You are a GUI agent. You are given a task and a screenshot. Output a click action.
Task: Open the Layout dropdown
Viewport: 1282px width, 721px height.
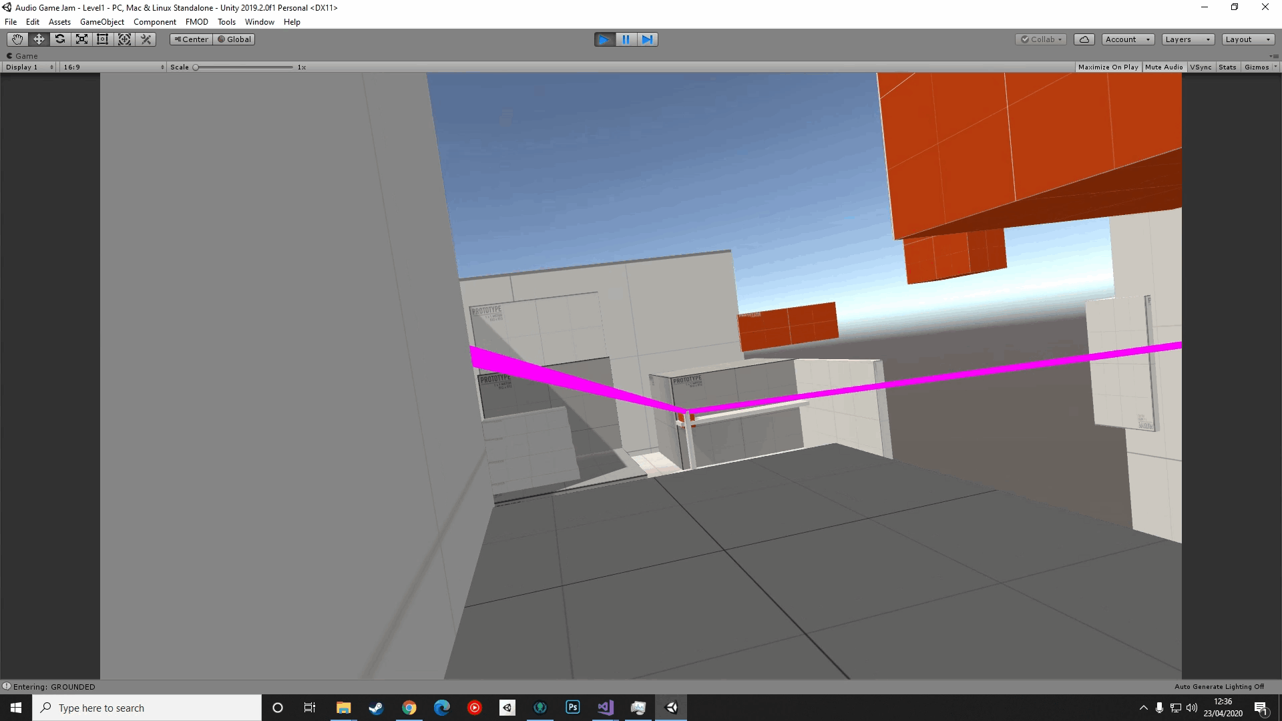click(x=1247, y=39)
